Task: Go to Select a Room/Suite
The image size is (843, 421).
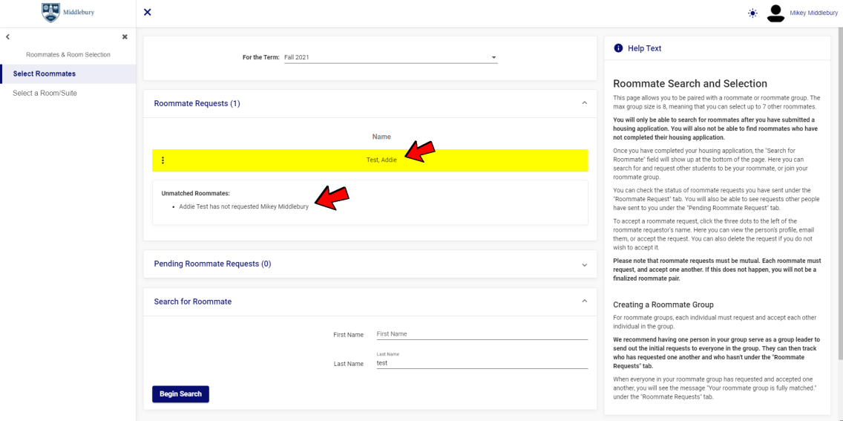Action: click(x=45, y=93)
